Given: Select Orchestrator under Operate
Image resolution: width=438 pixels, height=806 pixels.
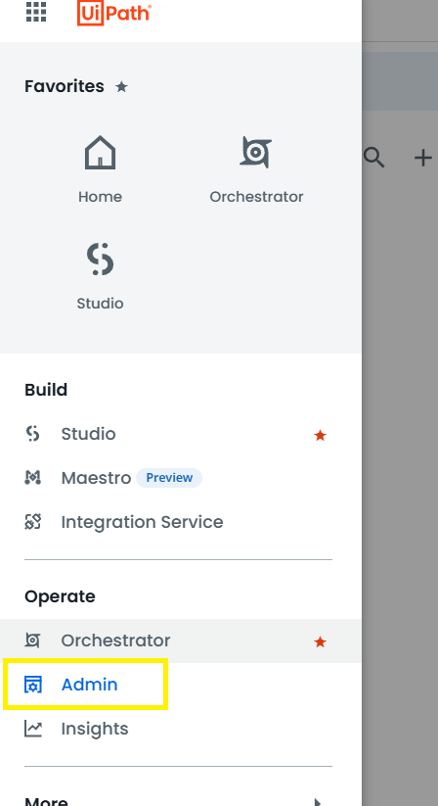Looking at the screenshot, I should pyautogui.click(x=179, y=640).
